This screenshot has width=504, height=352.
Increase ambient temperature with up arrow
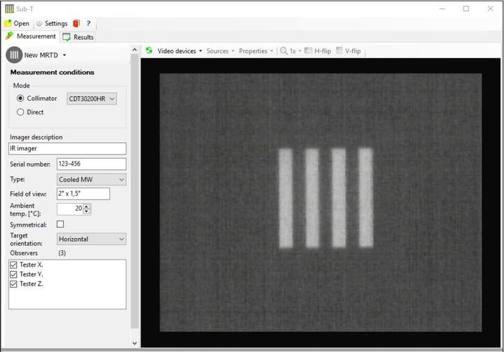[87, 206]
